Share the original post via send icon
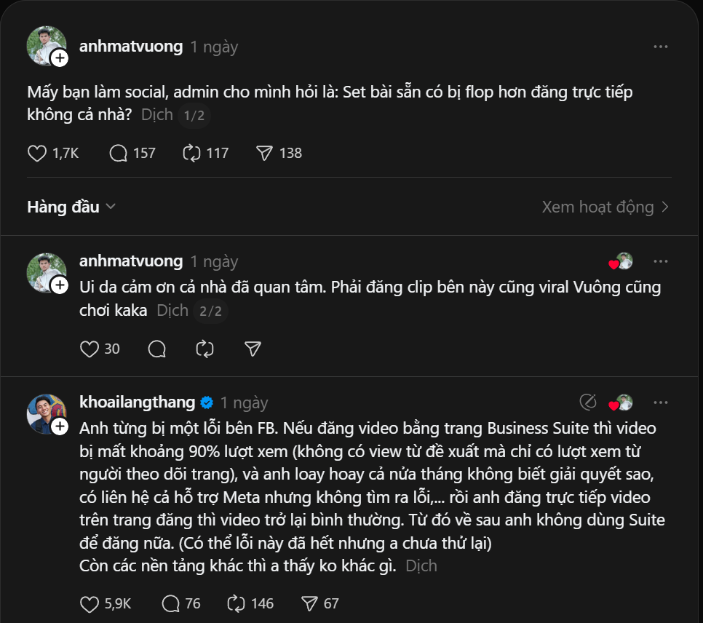The width and height of the screenshot is (703, 623). tap(265, 153)
